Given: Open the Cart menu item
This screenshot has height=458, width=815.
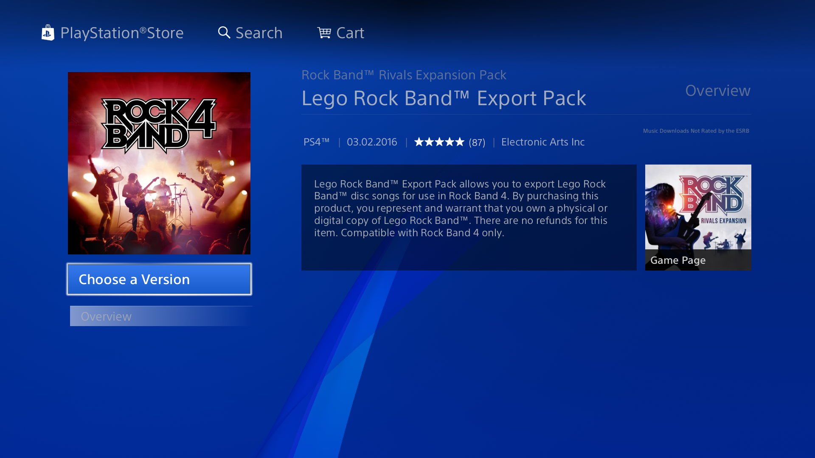Looking at the screenshot, I should click(350, 33).
